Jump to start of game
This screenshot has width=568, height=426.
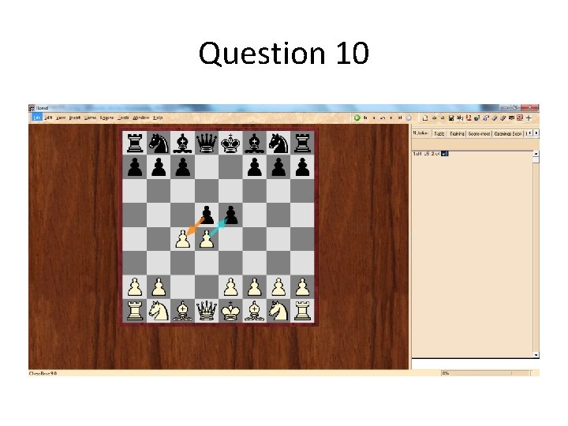(365, 118)
